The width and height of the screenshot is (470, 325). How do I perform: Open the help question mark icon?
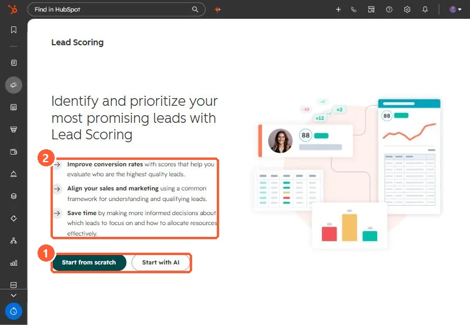[389, 9]
